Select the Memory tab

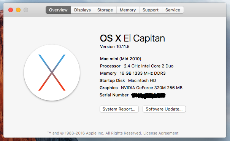click(128, 10)
